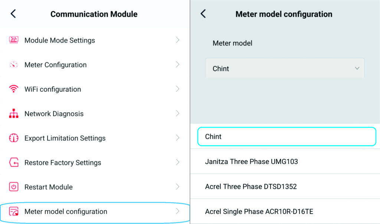Click the Module Mode Settings icon
This screenshot has height=224, width=380.
[14, 40]
